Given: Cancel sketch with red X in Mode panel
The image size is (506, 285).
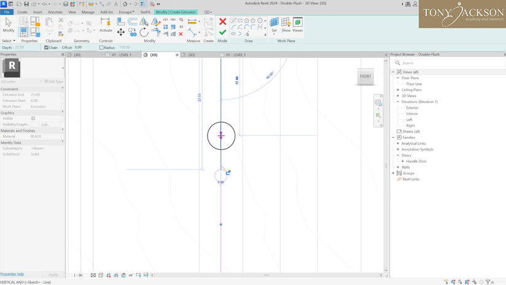Looking at the screenshot, I should 222,21.
